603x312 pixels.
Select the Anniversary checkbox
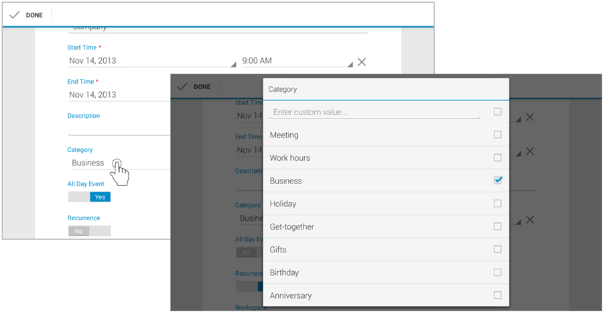(497, 295)
